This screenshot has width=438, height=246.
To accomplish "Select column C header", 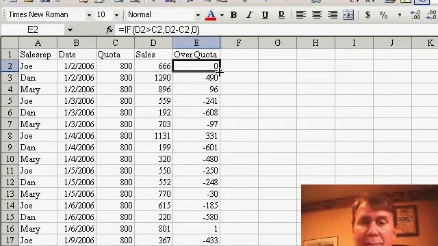I will pos(115,42).
